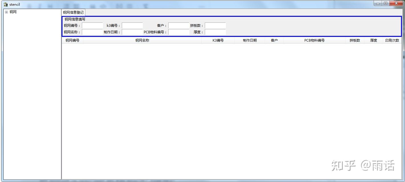This screenshot has width=405, height=182.
Task: Focus the 钢网名称 input field
Action: pos(92,32)
